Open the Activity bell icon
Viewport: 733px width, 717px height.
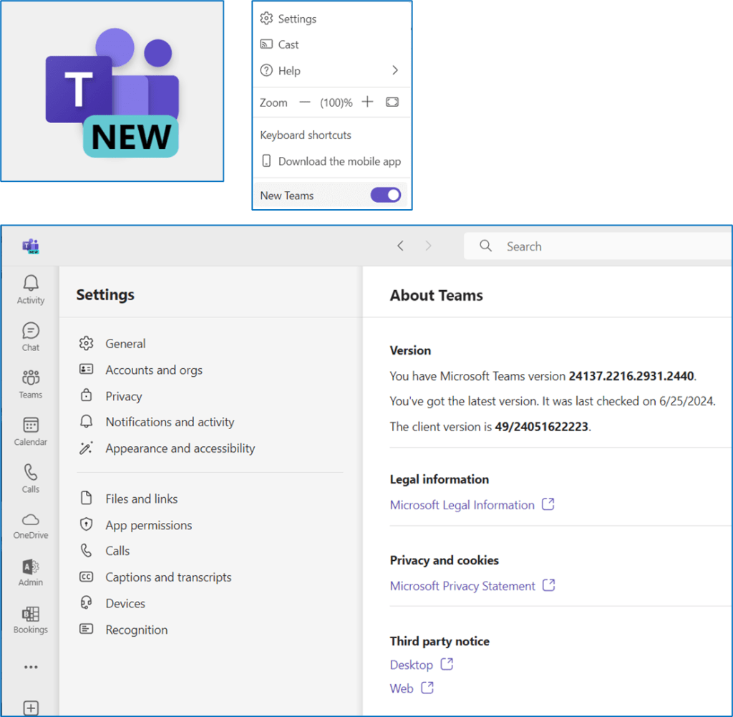pos(31,284)
